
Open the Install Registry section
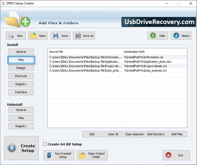pos(21,84)
